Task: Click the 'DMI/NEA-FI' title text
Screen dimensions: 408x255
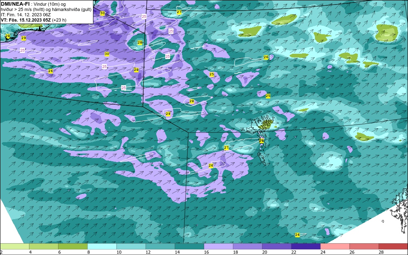Action: [x=15, y=4]
